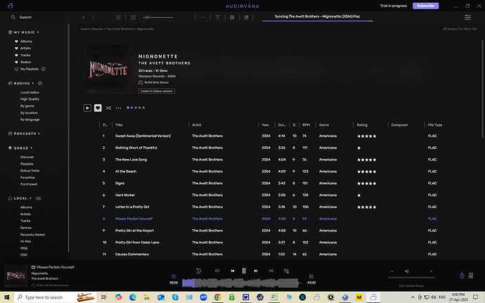The width and height of the screenshot is (485, 303).
Task: Go to Search Results breadcrumb link
Action: point(91,29)
